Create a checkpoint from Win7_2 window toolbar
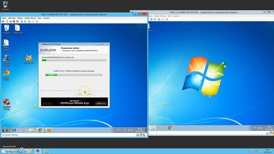 (159, 19)
